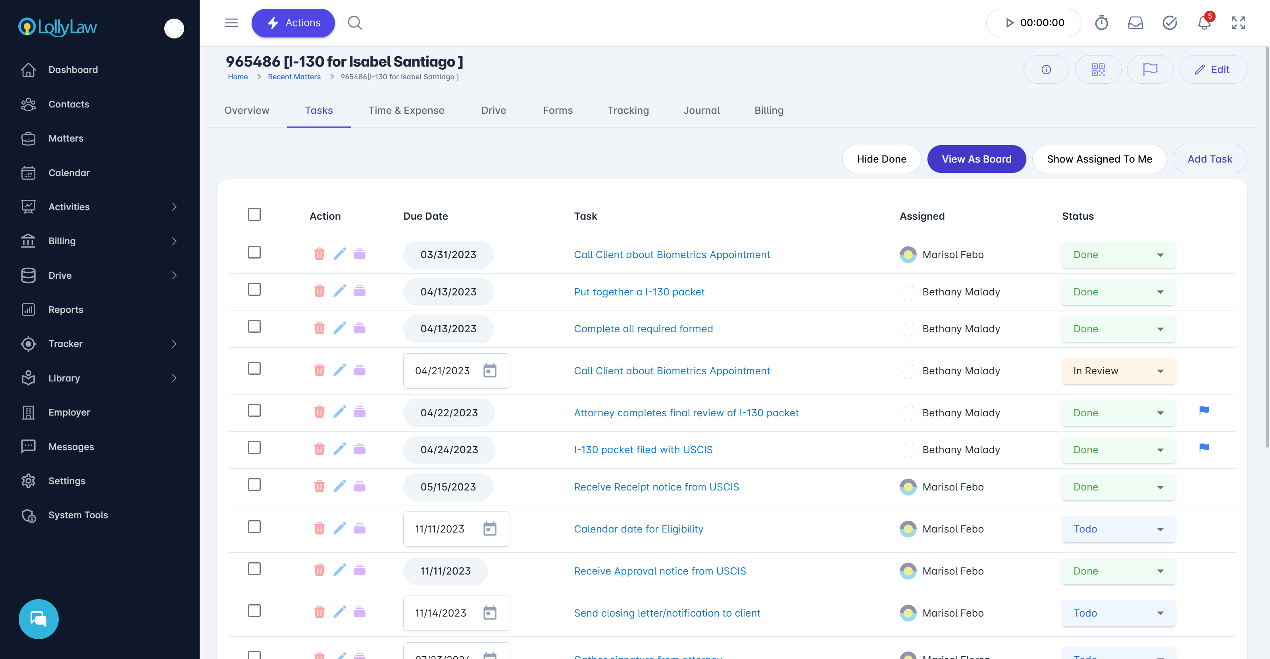Check the select-all tasks checkbox in header
The image size is (1270, 659).
coord(254,215)
